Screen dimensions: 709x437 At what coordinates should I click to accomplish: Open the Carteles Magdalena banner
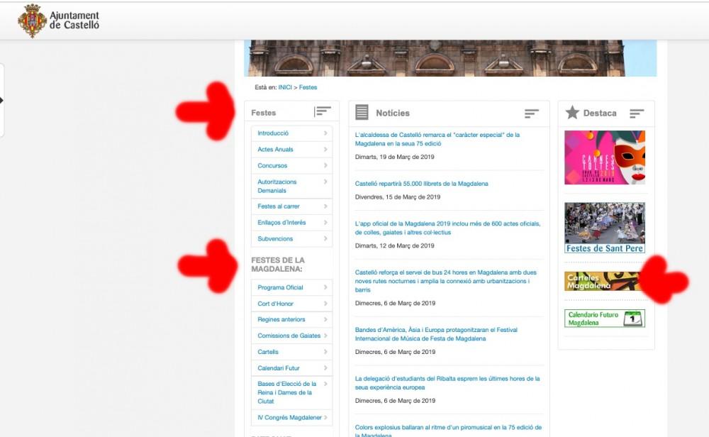[603, 282]
